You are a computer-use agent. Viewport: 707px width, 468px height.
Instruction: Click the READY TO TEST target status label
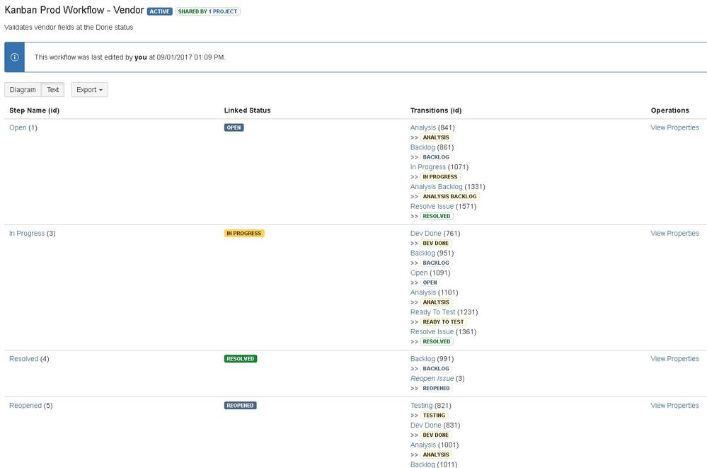(x=443, y=321)
